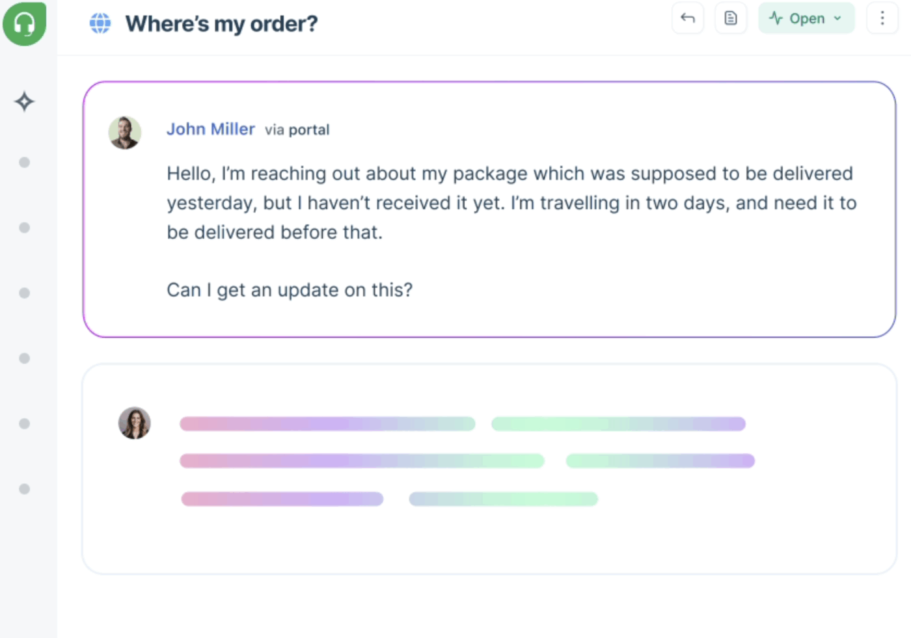Open the three-dot overflow menu icon
This screenshot has height=638, width=911.
tap(882, 18)
